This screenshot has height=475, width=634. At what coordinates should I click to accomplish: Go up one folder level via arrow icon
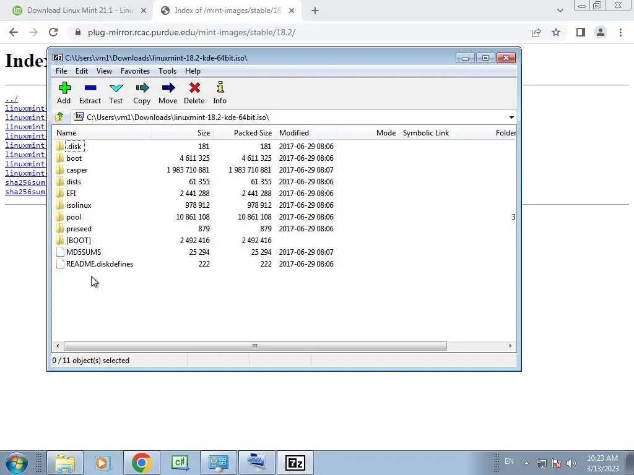point(59,117)
